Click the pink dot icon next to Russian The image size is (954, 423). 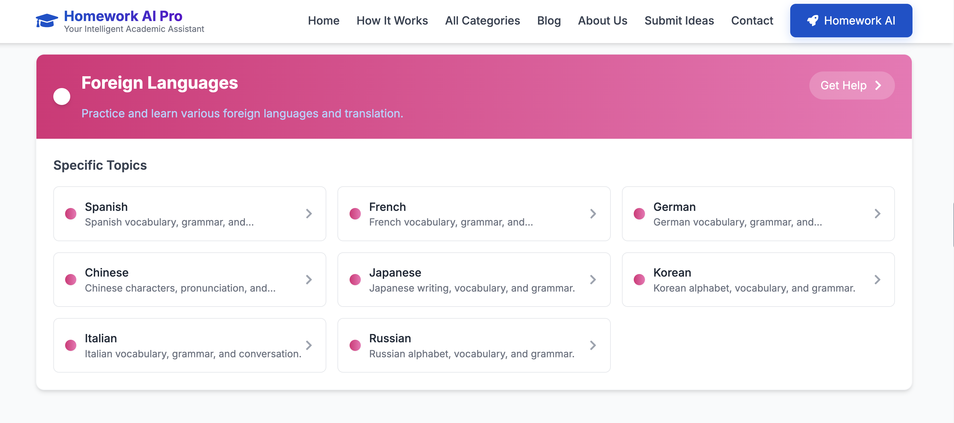[x=355, y=345]
